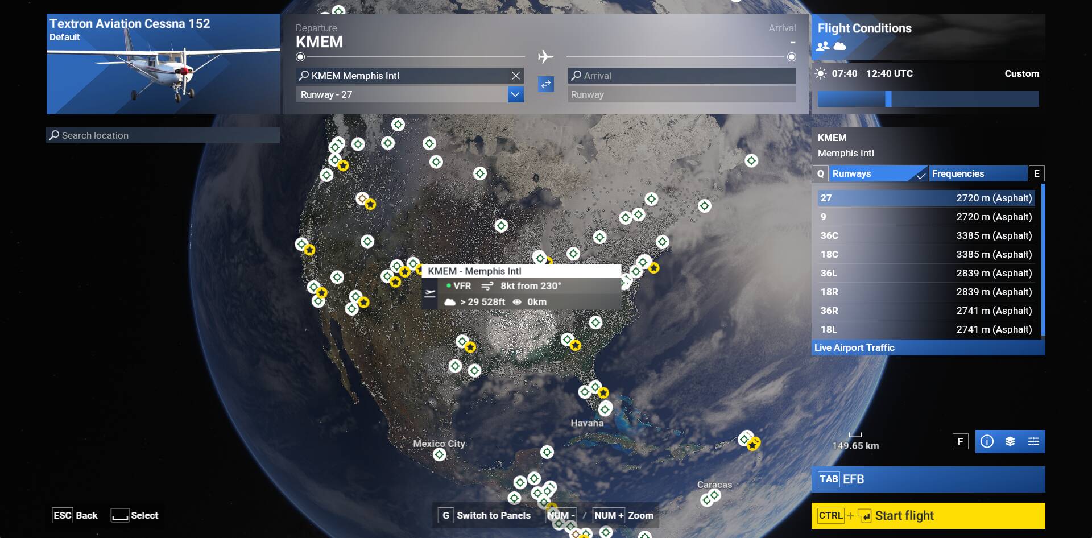1092x538 pixels.
Task: Open the map layers icon
Action: (1009, 441)
